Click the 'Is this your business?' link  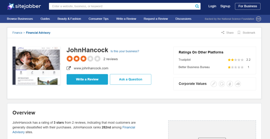[x=125, y=51]
